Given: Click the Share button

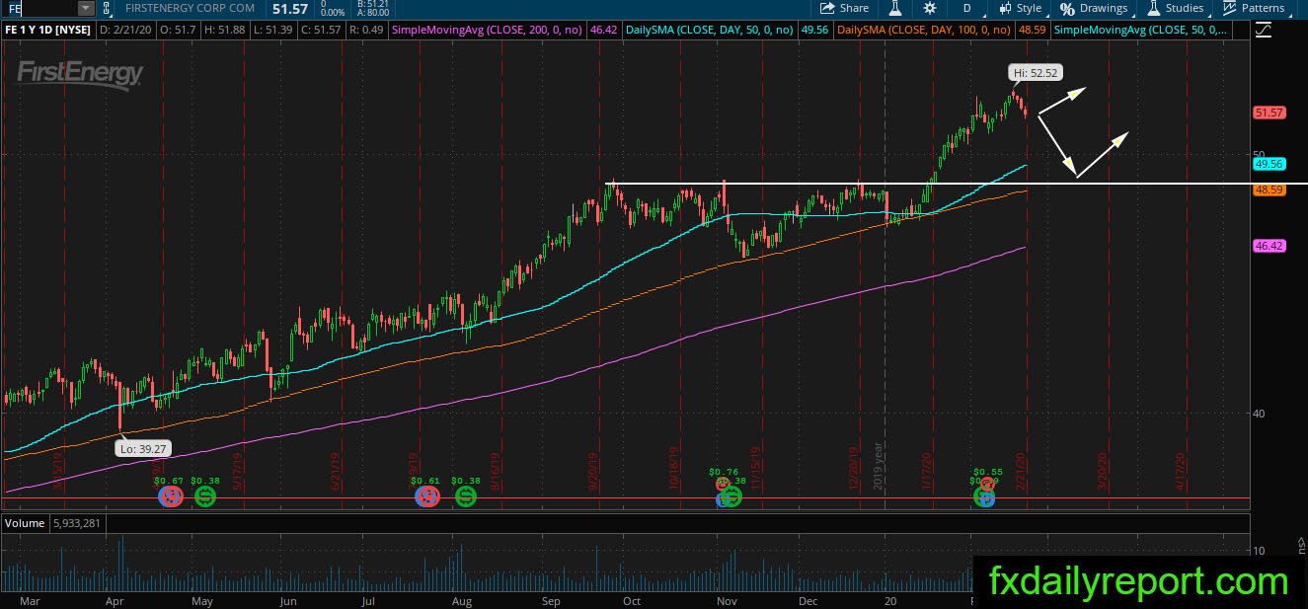Looking at the screenshot, I should [845, 8].
